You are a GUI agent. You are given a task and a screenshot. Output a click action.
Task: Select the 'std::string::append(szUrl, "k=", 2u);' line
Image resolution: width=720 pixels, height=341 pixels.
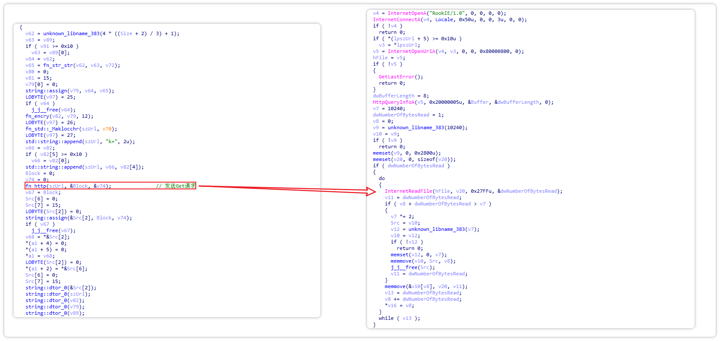tap(80, 141)
